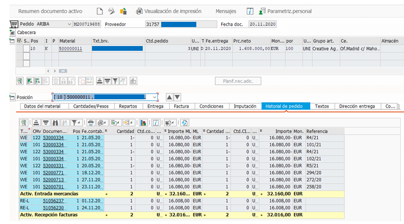Open the Datos del material tab
404x224 pixels.
pos(42,106)
